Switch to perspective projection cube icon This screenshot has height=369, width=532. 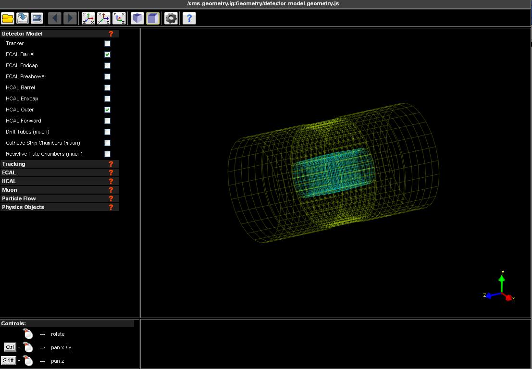click(137, 18)
